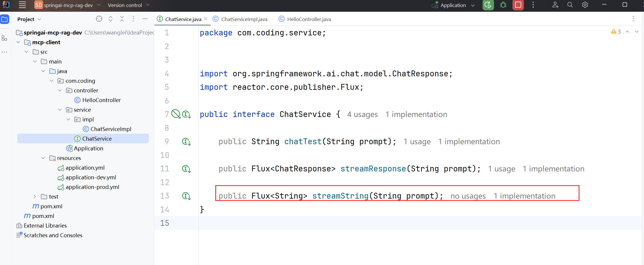Toggle the Project tool window button
Image resolution: width=644 pixels, height=265 pixels.
(5, 20)
